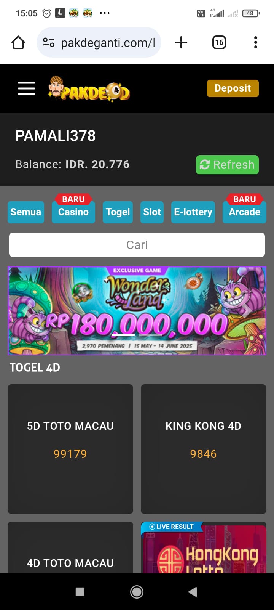Tap the site info icon in address bar
This screenshot has width=274, height=610.
click(49, 42)
